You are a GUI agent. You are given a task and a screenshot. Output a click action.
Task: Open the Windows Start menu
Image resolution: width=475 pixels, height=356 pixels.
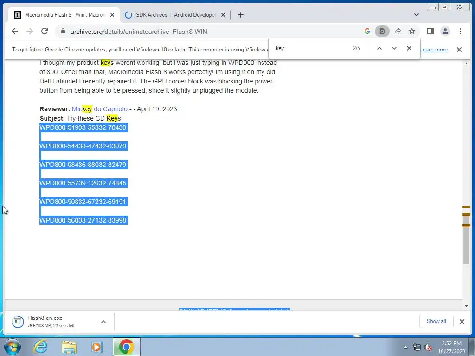pyautogui.click(x=13, y=347)
